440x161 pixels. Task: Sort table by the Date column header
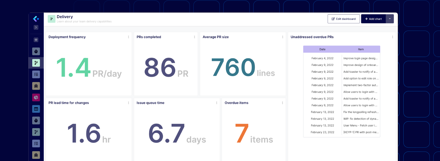click(x=322, y=49)
